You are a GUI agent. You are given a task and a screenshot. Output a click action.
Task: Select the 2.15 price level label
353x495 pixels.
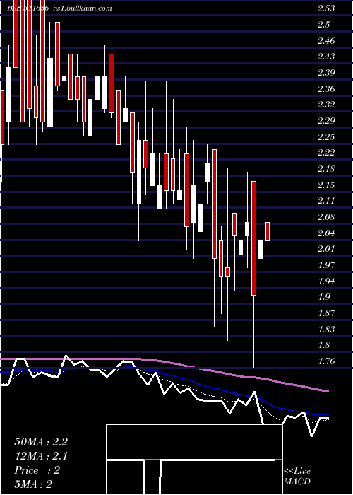coord(326,185)
